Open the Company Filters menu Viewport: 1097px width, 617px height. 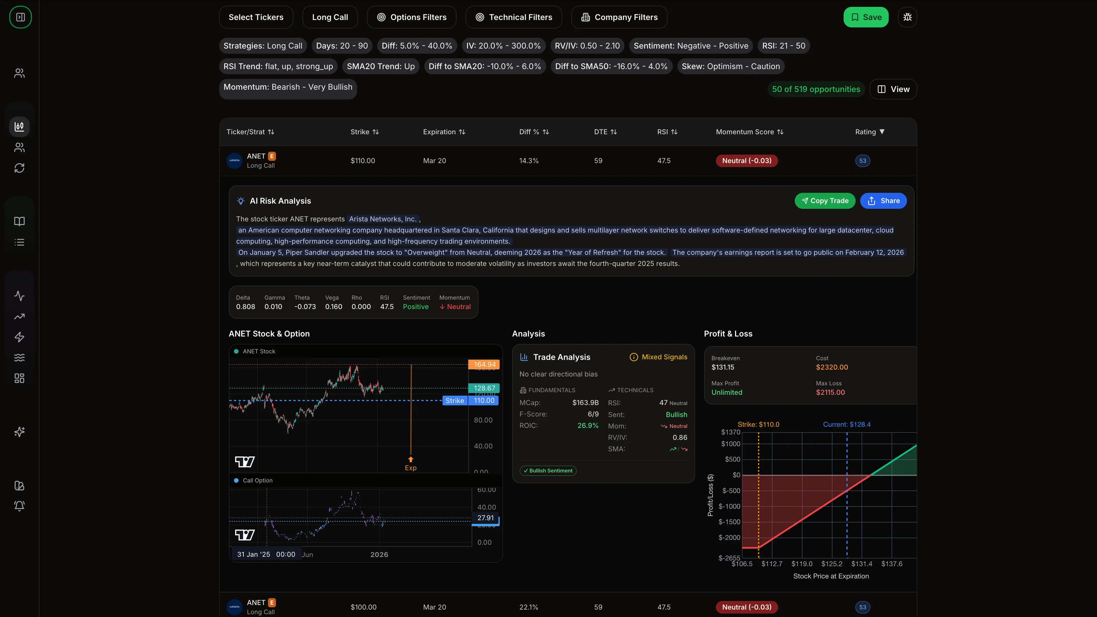tap(619, 17)
